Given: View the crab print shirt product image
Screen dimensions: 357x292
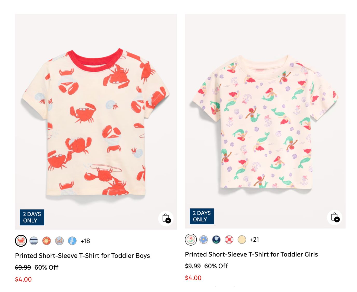Looking at the screenshot, I should pyautogui.click(x=96, y=122).
